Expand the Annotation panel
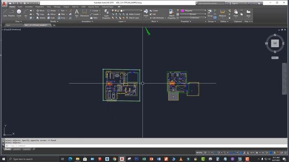The width and height of the screenshot is (289, 162). click(x=87, y=22)
